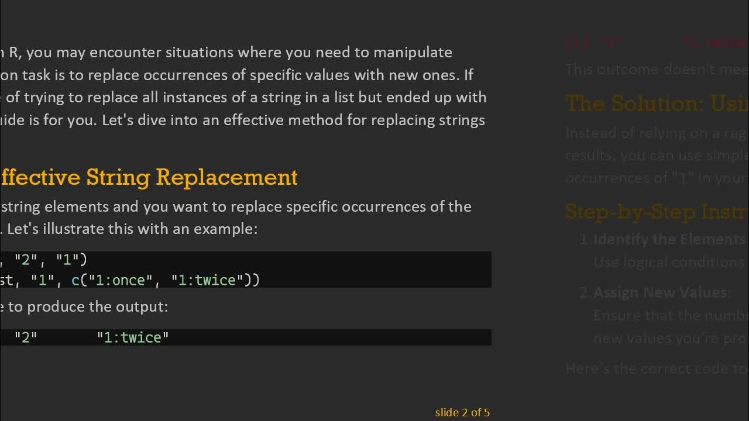Select the "Assign New Values" list item
This screenshot has width=749, height=421.
(661, 292)
